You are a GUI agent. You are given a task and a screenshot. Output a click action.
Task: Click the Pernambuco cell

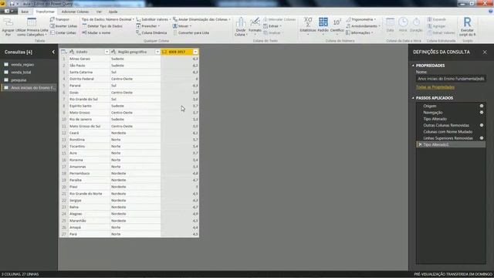89,173
